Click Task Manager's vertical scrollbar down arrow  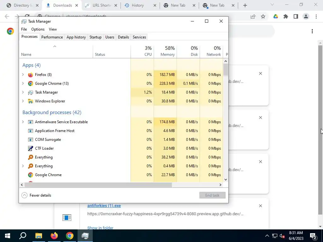pyautogui.click(x=226, y=179)
